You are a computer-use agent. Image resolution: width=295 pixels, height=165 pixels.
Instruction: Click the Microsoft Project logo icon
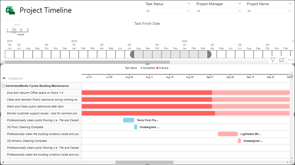point(10,10)
